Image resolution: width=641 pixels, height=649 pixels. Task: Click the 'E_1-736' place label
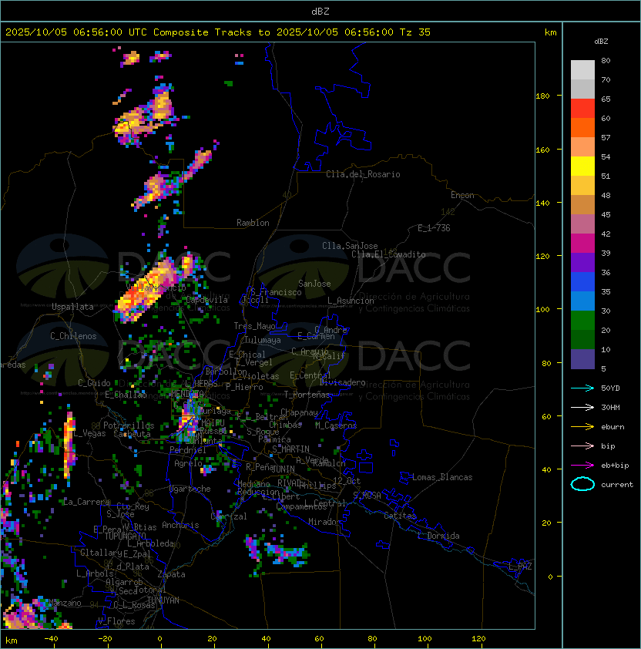point(434,228)
